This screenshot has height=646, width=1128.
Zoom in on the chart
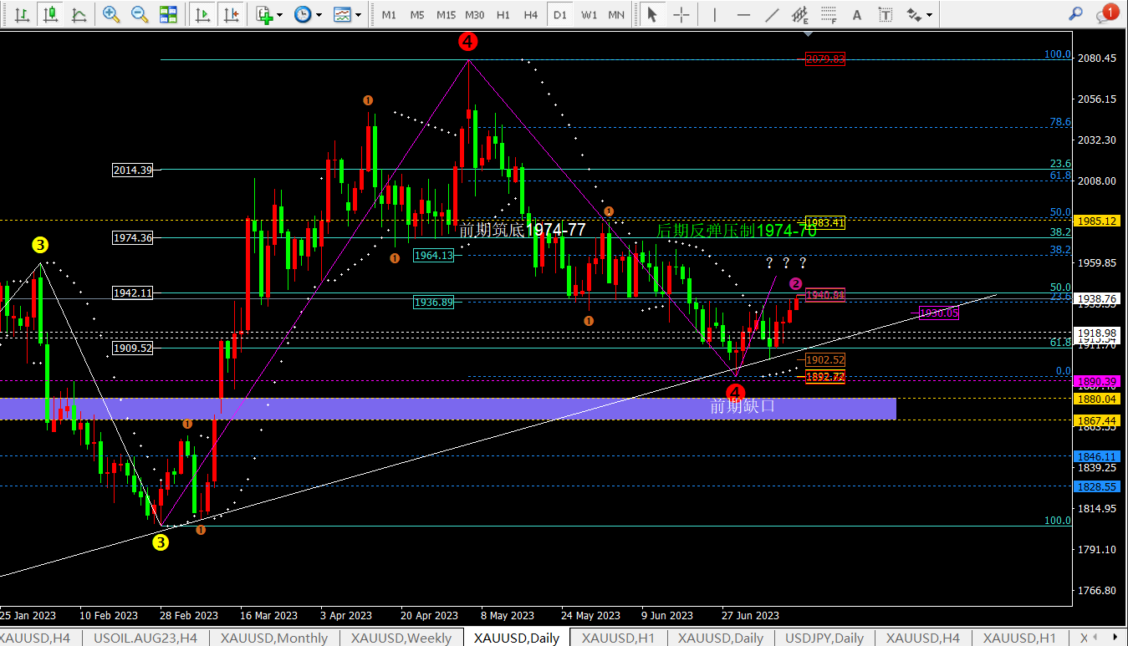coord(110,14)
